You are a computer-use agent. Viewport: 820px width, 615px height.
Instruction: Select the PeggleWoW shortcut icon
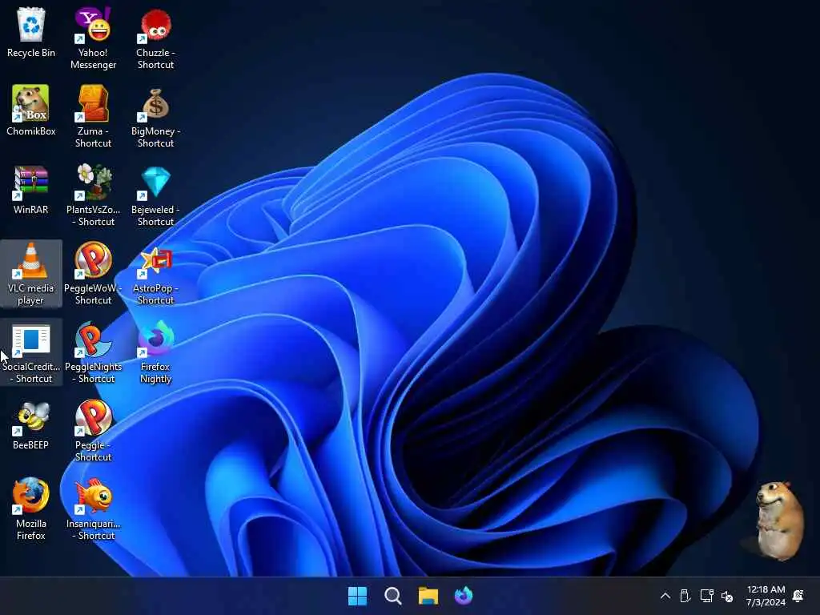click(x=93, y=273)
